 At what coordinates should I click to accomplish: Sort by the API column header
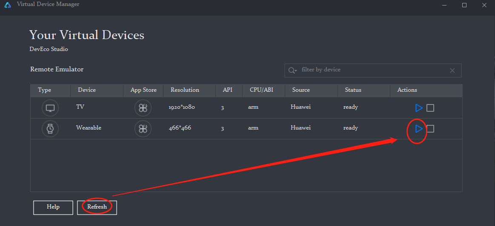pos(228,90)
